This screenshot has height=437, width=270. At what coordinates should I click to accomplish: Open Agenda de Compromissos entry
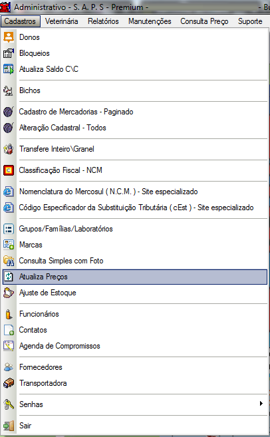[135, 346]
